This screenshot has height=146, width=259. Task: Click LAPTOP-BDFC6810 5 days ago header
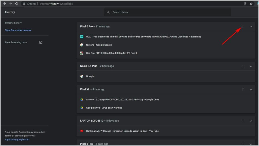(99, 121)
